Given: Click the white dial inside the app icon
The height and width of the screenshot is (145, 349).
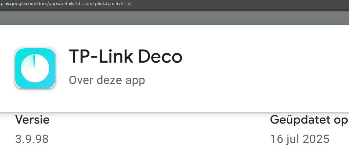Looking at the screenshot, I should (35, 68).
